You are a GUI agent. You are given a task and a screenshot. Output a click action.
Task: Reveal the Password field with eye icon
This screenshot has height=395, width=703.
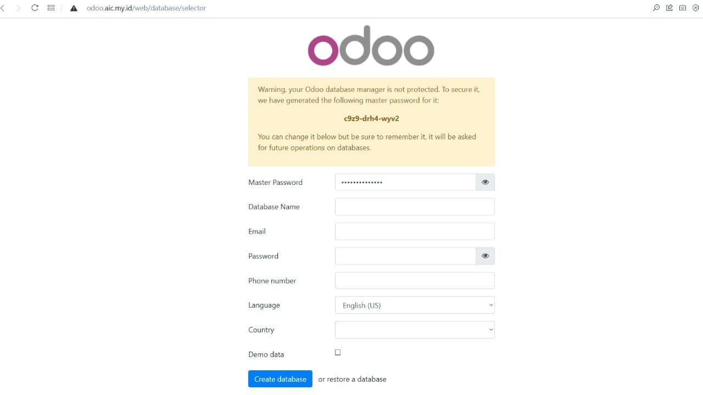coord(485,256)
